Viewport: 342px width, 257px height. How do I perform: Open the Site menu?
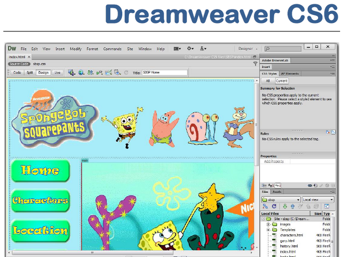click(x=130, y=49)
